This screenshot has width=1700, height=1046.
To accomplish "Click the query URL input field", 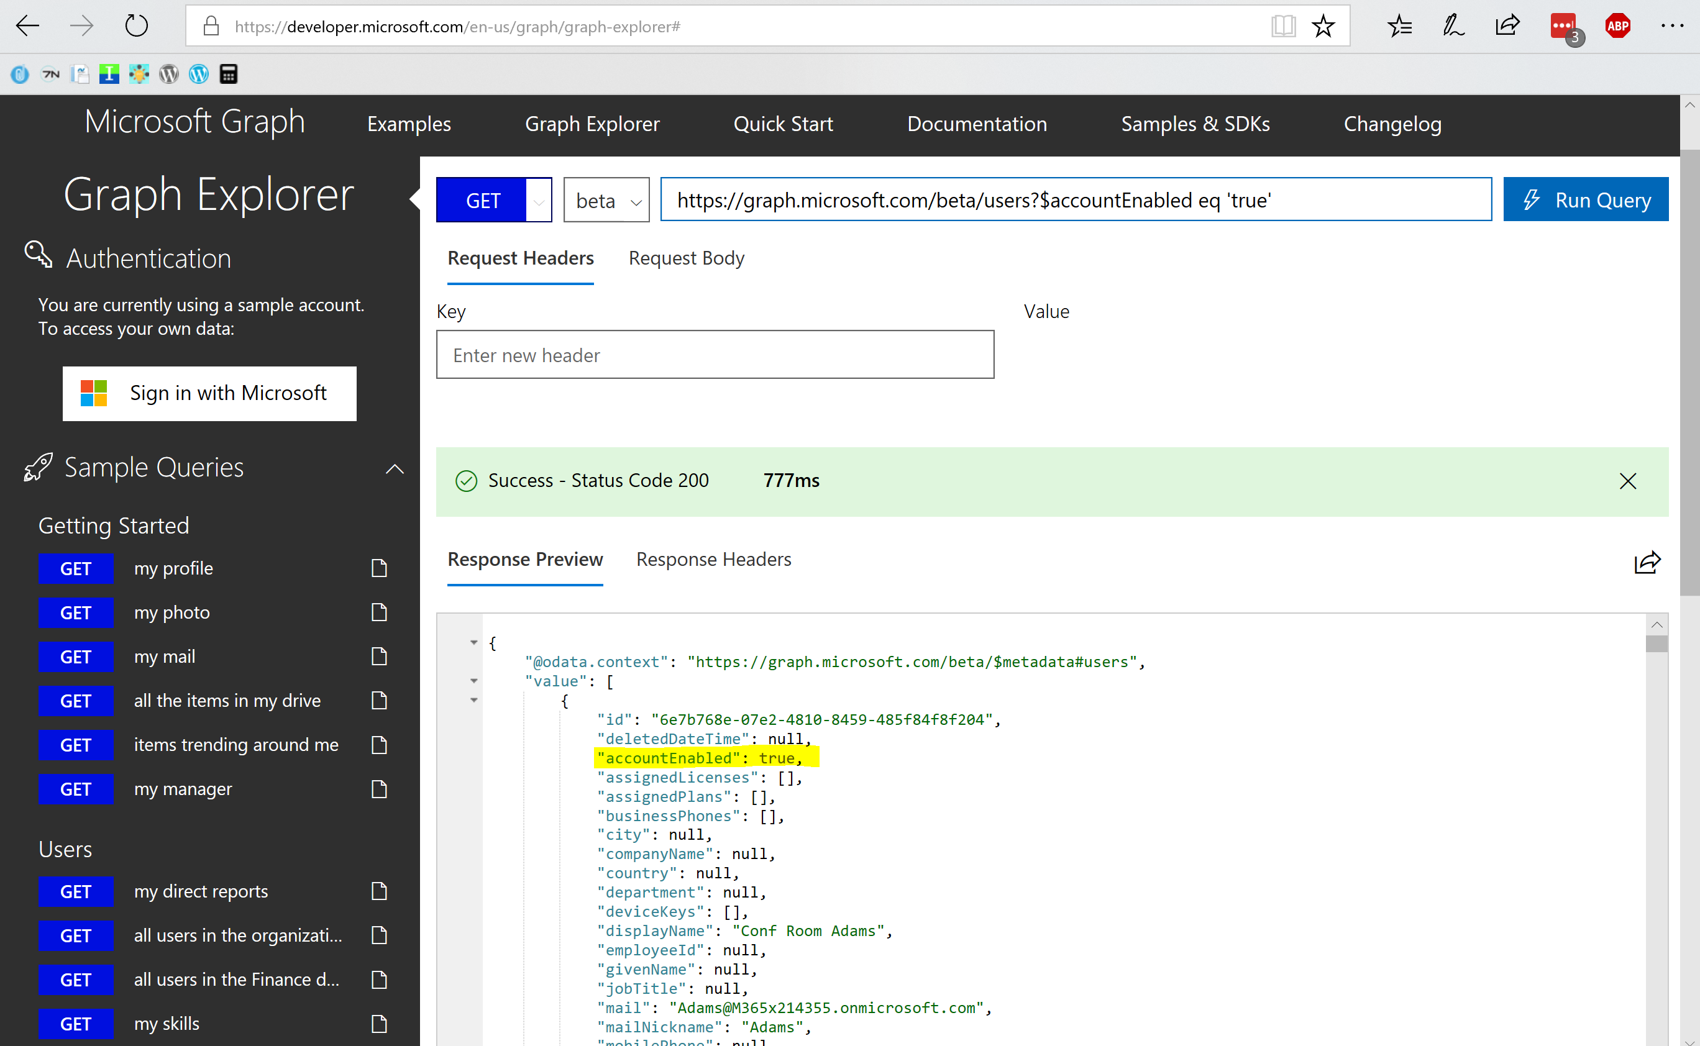I will point(1076,200).
